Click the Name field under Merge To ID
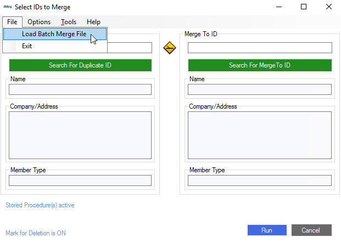Screen dimensions: 341x243 260,89
